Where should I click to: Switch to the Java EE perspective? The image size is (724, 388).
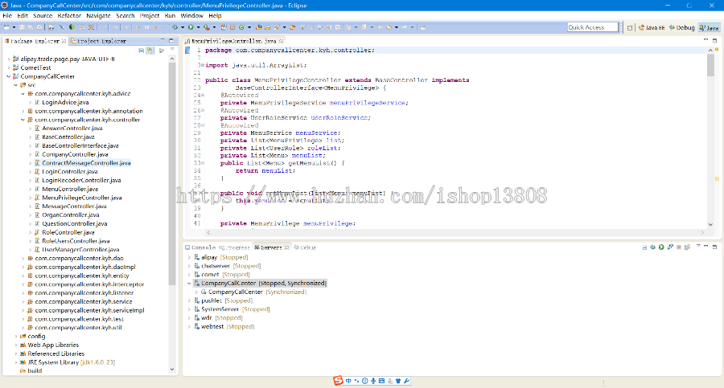tap(652, 27)
